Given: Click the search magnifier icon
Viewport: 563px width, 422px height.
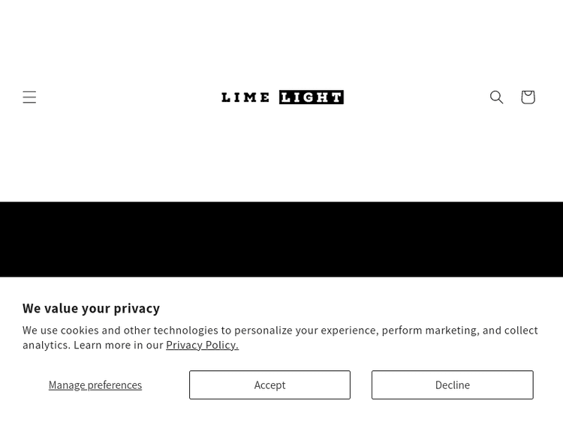Looking at the screenshot, I should point(497,97).
